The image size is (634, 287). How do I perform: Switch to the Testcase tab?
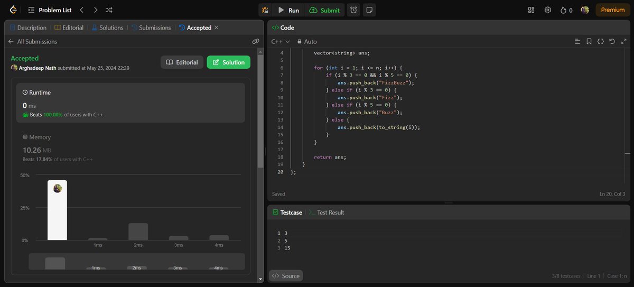pos(287,212)
